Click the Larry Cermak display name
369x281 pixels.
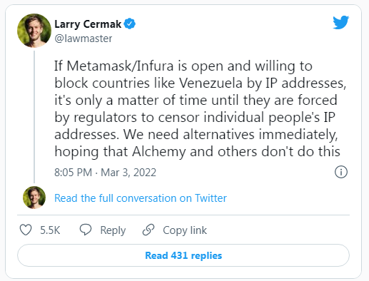[x=88, y=24]
